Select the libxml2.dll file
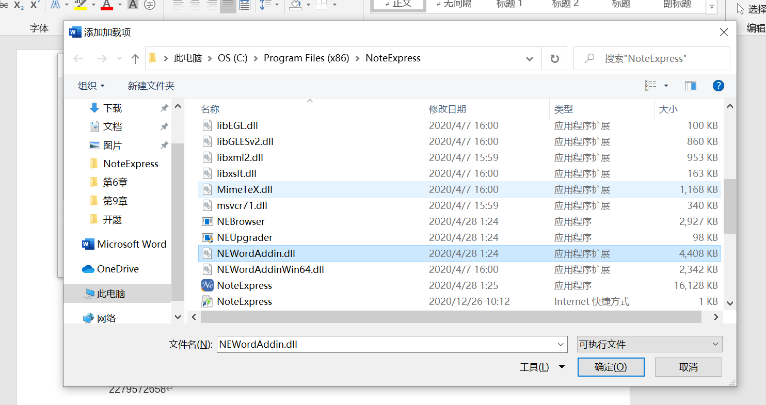The width and height of the screenshot is (766, 405). [240, 157]
